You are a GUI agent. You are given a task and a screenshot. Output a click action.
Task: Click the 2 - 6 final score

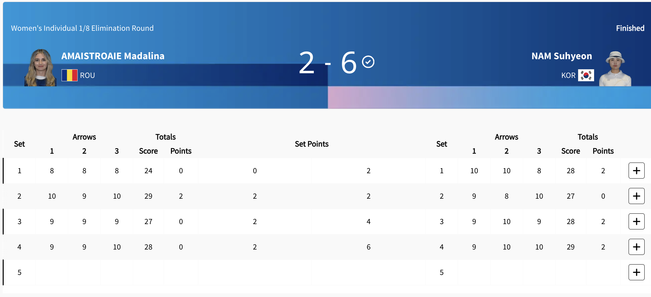328,63
